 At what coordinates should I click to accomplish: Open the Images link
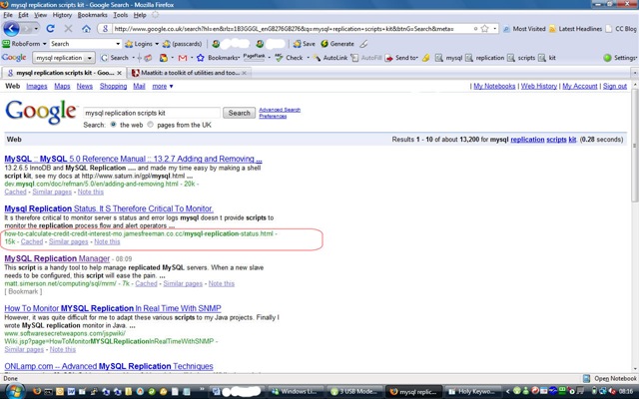(x=37, y=87)
